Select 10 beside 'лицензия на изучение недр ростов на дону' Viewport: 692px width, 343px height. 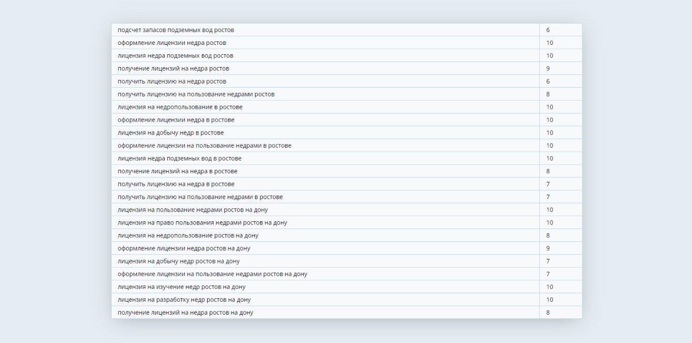[x=549, y=287]
